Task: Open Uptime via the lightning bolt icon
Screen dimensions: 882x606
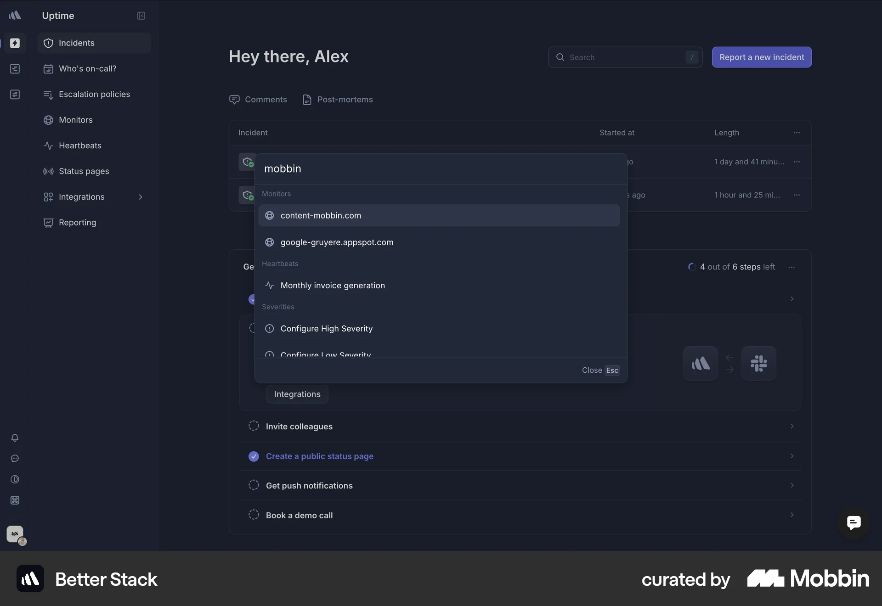Action: tap(15, 44)
